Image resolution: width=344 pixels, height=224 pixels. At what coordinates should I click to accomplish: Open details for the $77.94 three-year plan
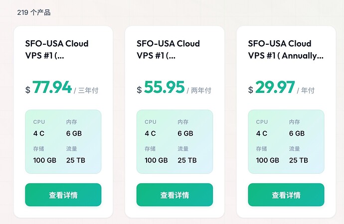[x=63, y=195]
